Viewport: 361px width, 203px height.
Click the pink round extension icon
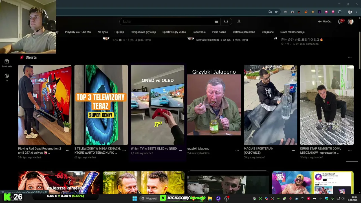coord(326,12)
